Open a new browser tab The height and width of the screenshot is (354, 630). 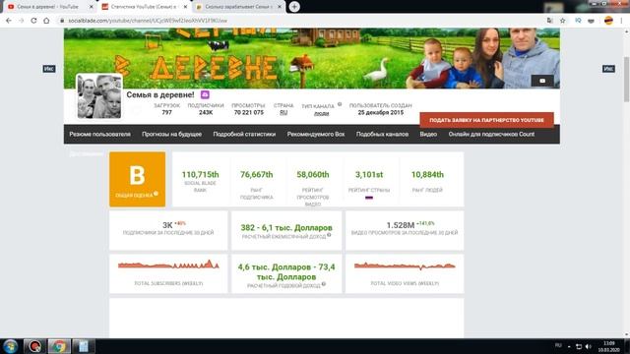pyautogui.click(x=294, y=7)
